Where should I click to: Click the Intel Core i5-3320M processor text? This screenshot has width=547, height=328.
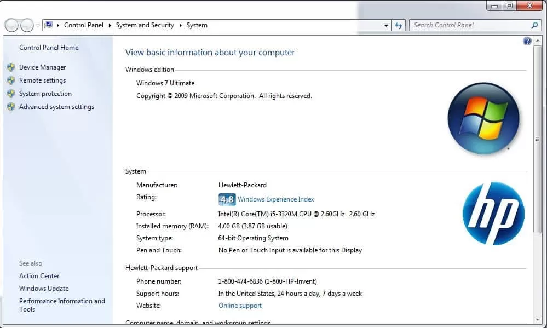[x=297, y=214]
